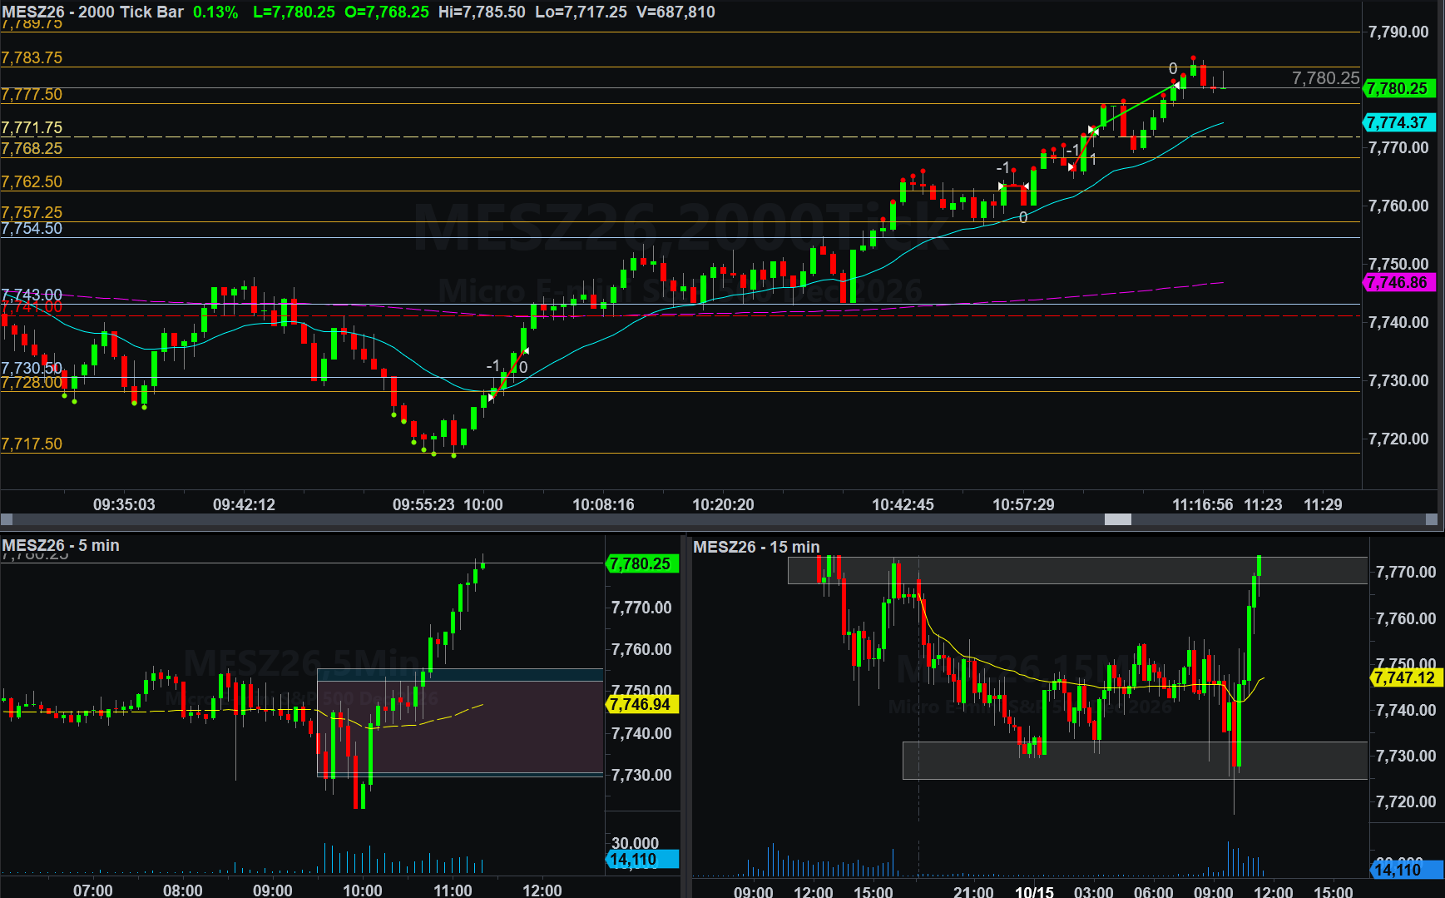Click the 7,790.00 label on tick chart price axis
1445x898 pixels.
[x=1398, y=32]
